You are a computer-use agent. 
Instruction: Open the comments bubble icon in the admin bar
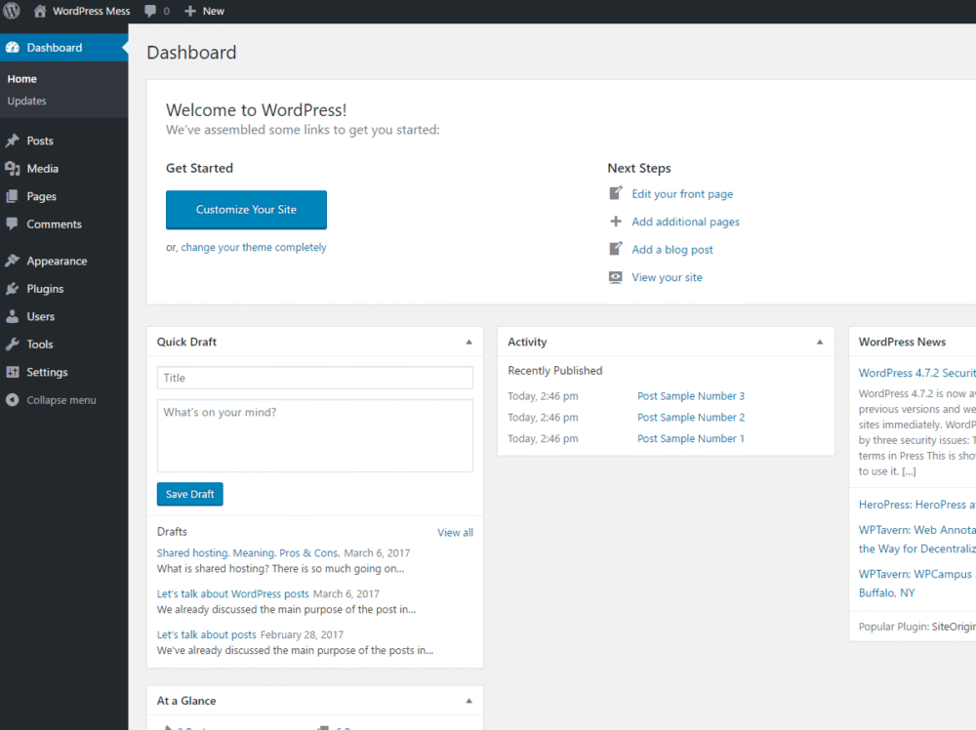point(150,11)
